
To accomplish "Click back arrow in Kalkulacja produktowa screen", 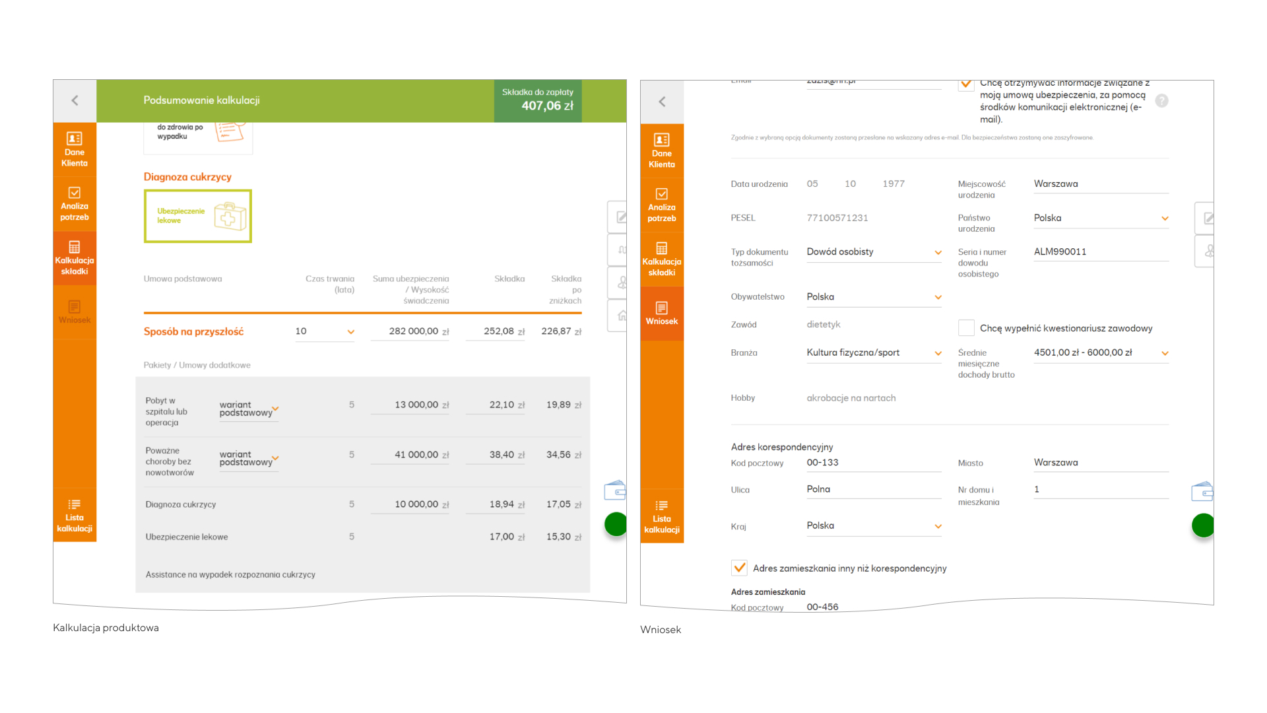I will coord(75,100).
